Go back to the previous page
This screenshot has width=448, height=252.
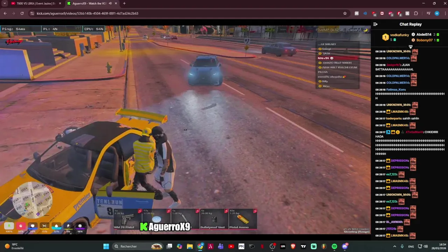(5, 13)
